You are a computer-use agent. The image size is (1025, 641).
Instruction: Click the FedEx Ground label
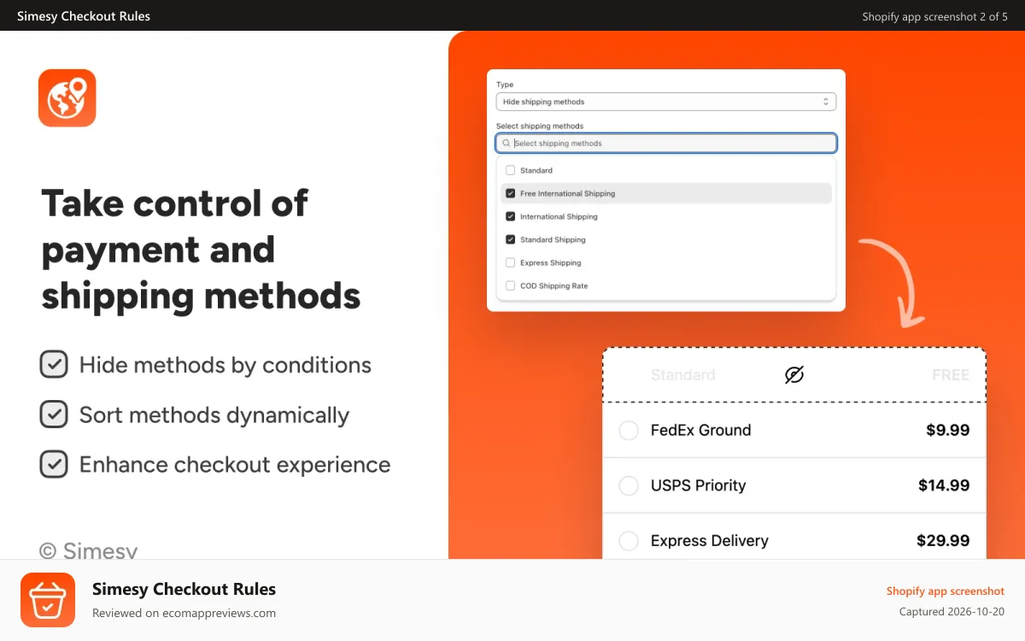tap(700, 430)
